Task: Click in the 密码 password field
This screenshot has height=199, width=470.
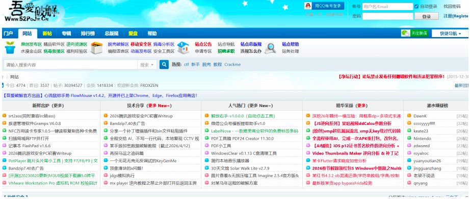Action: [x=387, y=16]
